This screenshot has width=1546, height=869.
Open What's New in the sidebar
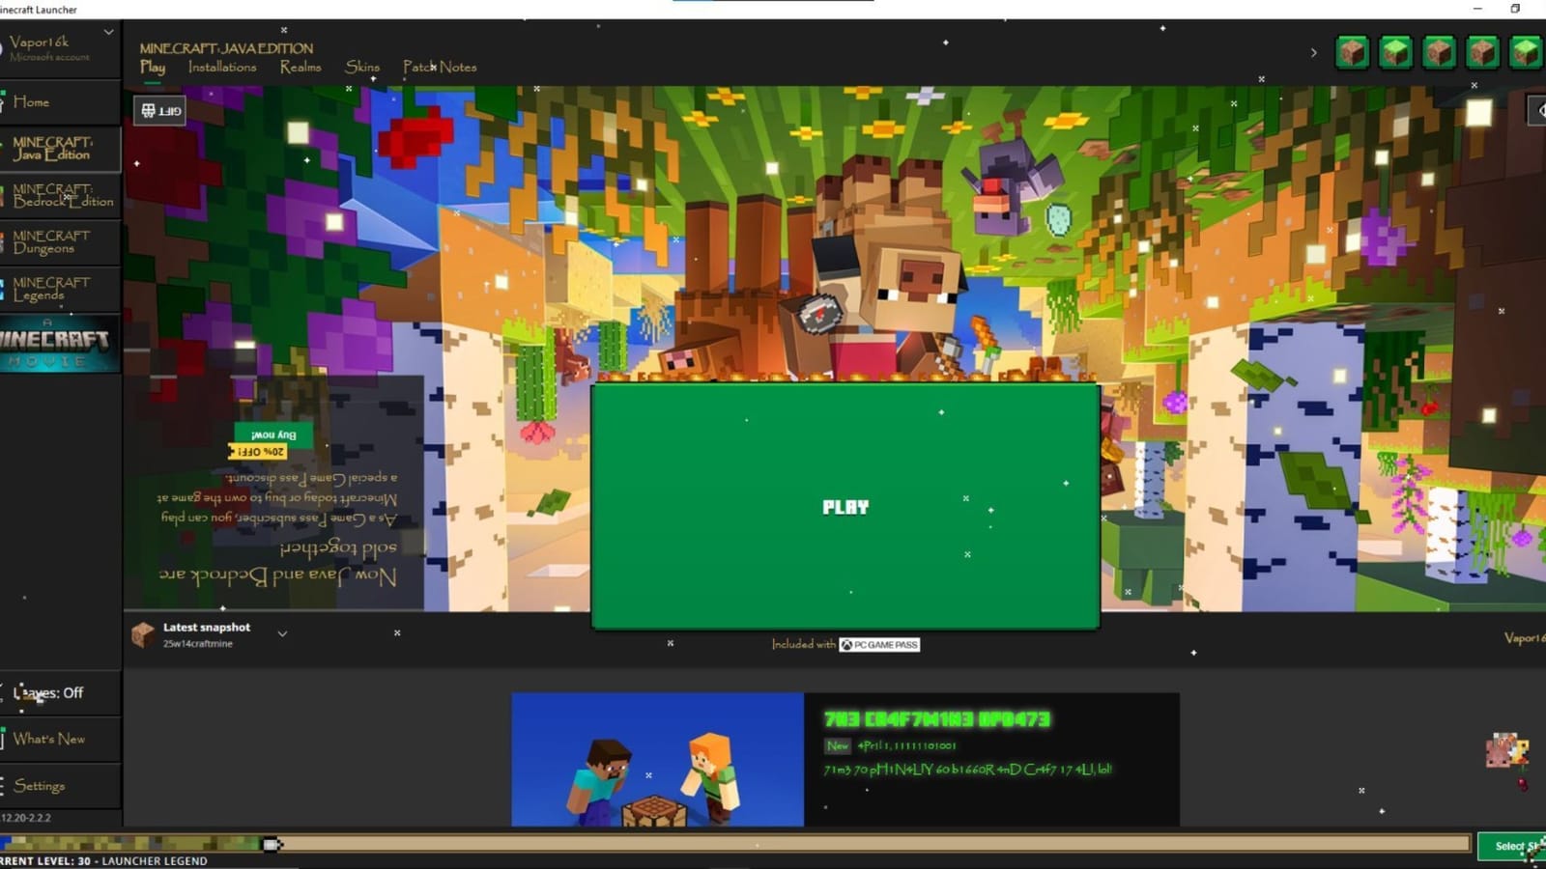[x=50, y=739]
